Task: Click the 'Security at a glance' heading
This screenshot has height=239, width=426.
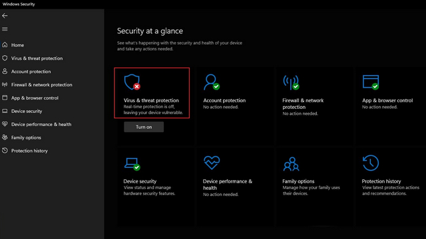Action: (150, 31)
